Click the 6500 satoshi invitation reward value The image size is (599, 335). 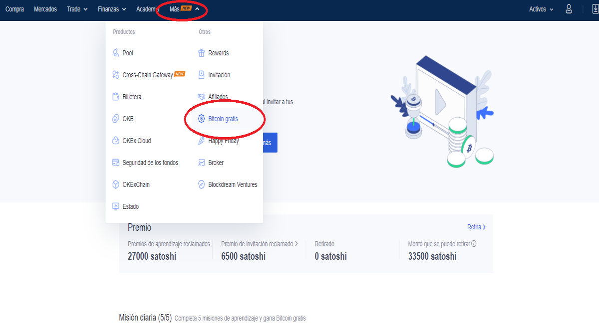(243, 256)
